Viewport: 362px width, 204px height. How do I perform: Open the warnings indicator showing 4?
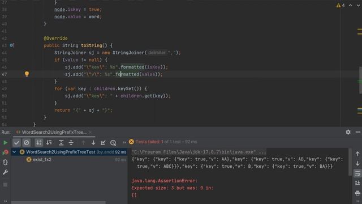click(341, 5)
